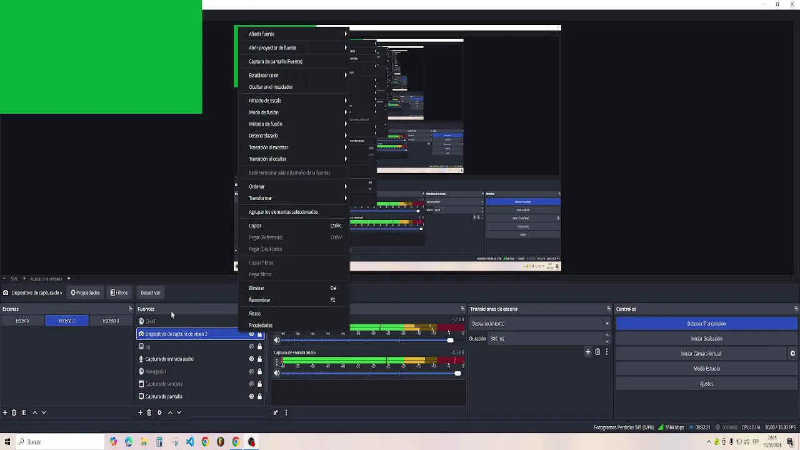Move scene up with the arrow icon

point(35,412)
